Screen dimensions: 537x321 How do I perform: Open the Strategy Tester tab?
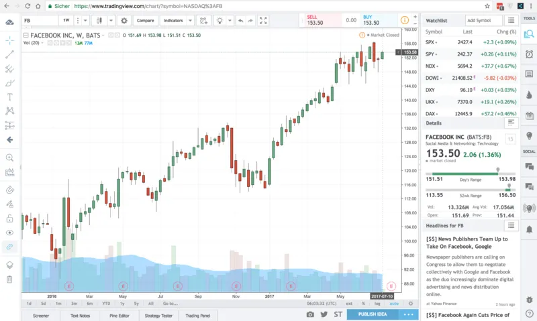point(158,316)
